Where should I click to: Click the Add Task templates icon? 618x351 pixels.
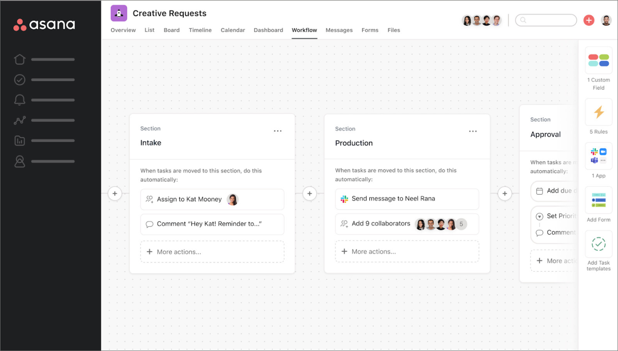599,244
